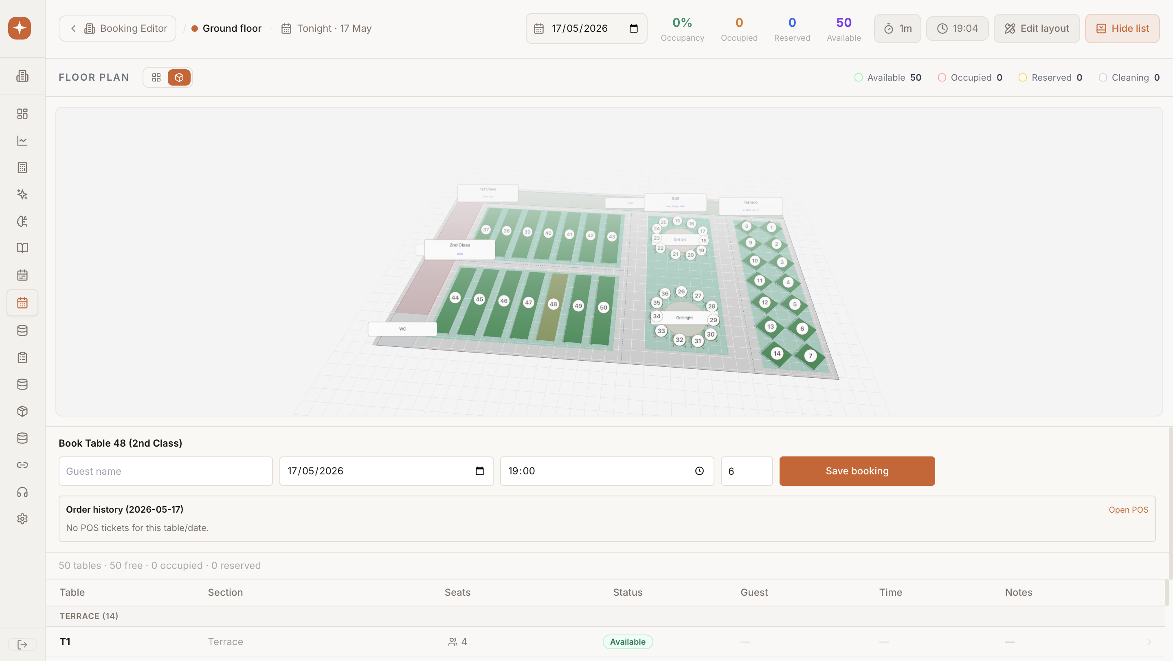Open the headphones support sidebar icon
This screenshot has height=661, width=1173.
click(22, 492)
